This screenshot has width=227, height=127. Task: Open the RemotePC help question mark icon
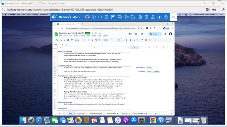click(x=166, y=17)
